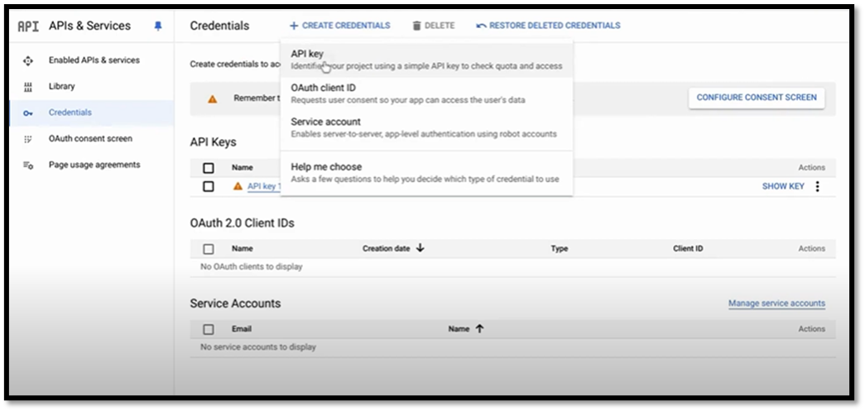The image size is (865, 411).
Task: Click the Enabled APIs & services sidebar icon
Action: click(x=28, y=60)
